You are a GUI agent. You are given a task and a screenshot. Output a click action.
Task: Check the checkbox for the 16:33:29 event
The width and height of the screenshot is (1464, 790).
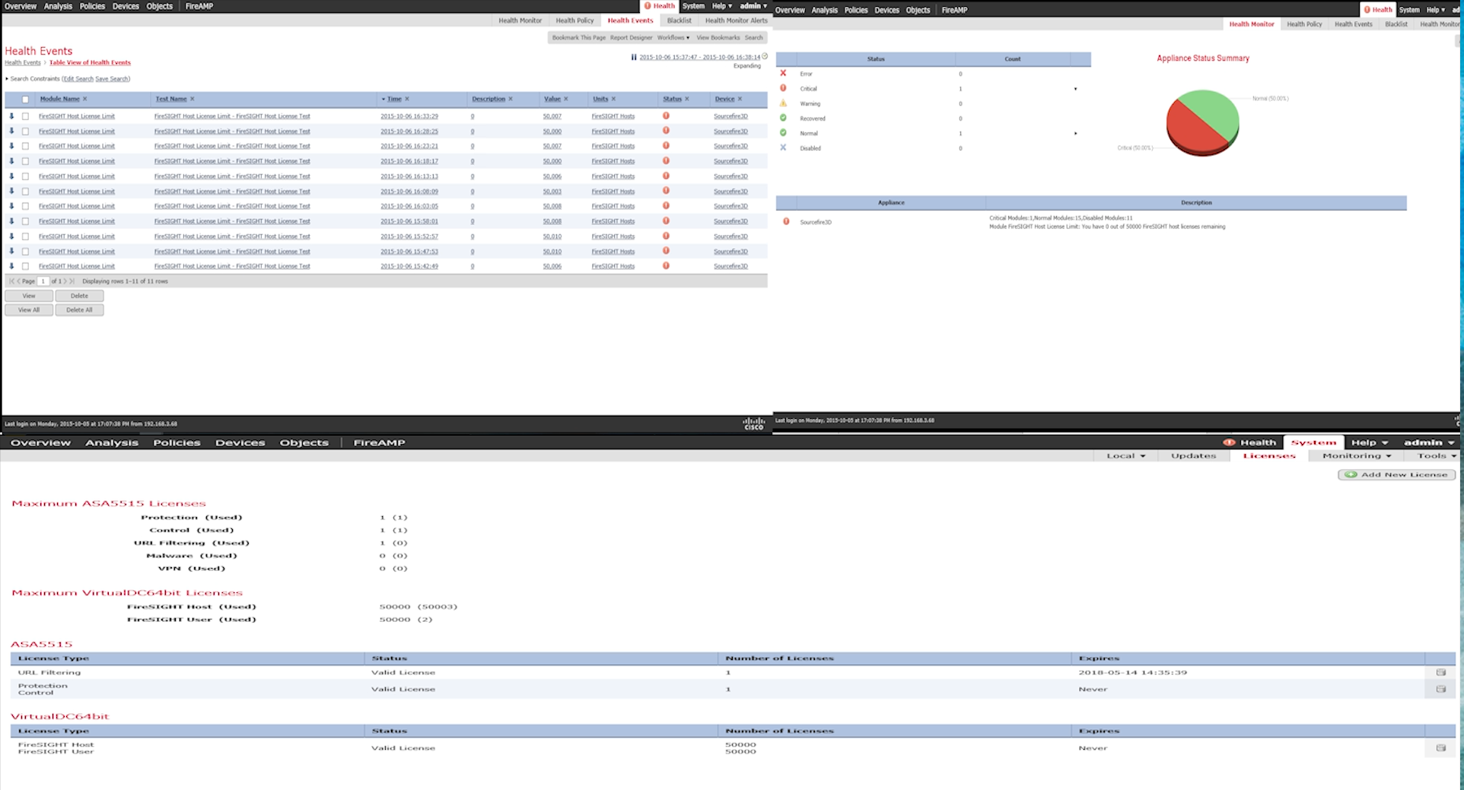click(25, 116)
